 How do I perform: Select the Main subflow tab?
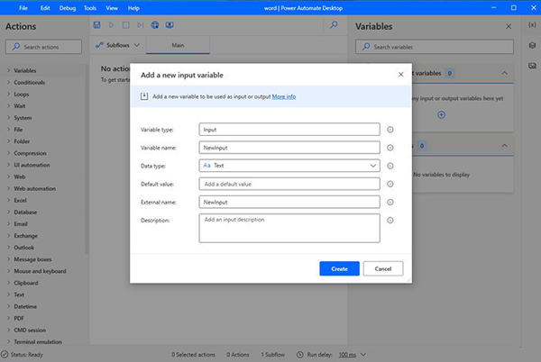tap(178, 44)
